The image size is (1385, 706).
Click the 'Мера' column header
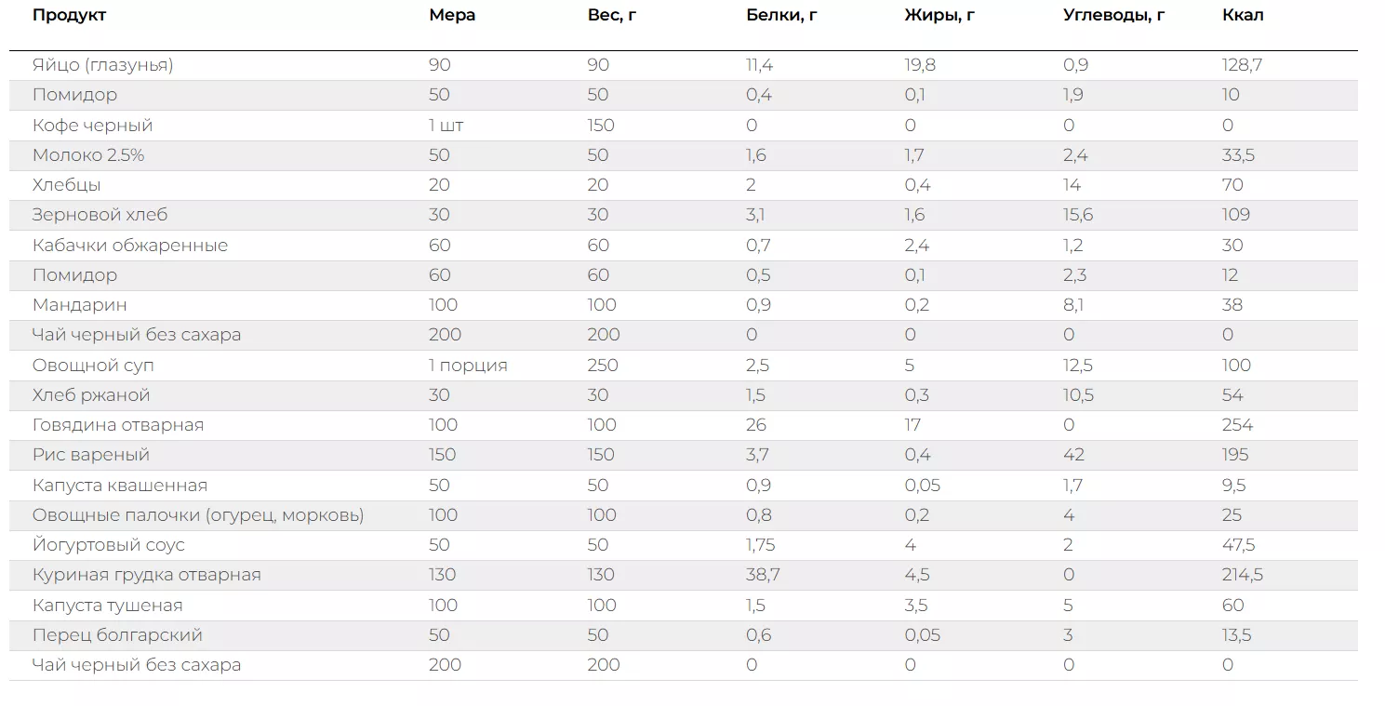452,15
